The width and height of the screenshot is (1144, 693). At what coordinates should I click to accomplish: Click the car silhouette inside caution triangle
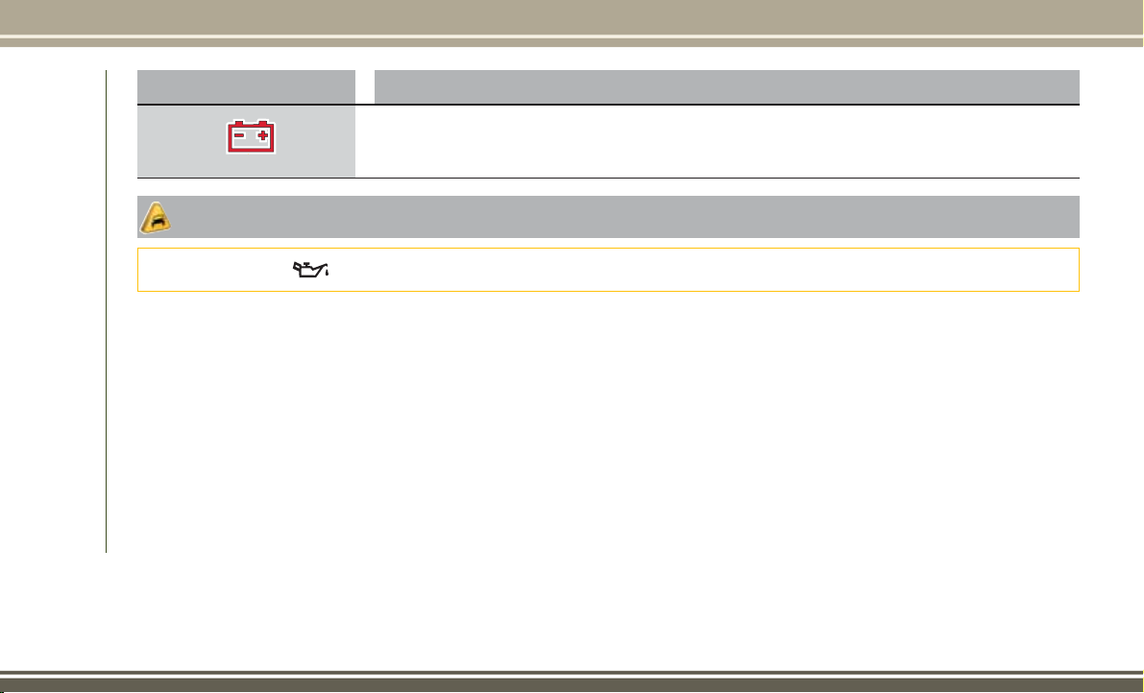click(157, 220)
